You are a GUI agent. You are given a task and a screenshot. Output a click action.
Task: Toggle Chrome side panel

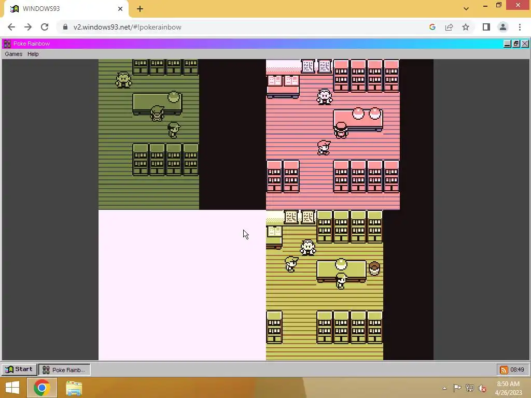pyautogui.click(x=486, y=27)
